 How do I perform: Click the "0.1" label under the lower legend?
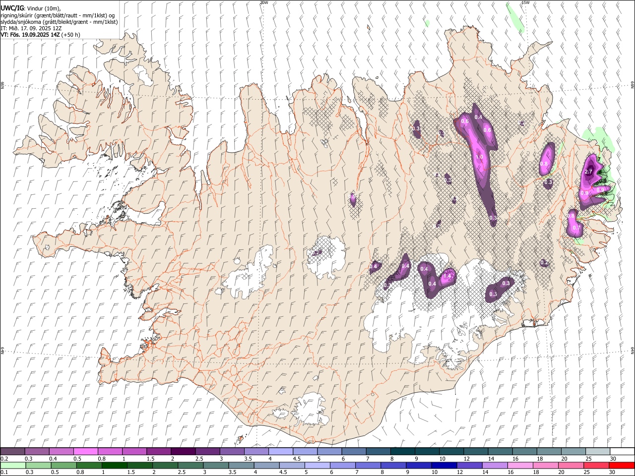click(x=4, y=473)
